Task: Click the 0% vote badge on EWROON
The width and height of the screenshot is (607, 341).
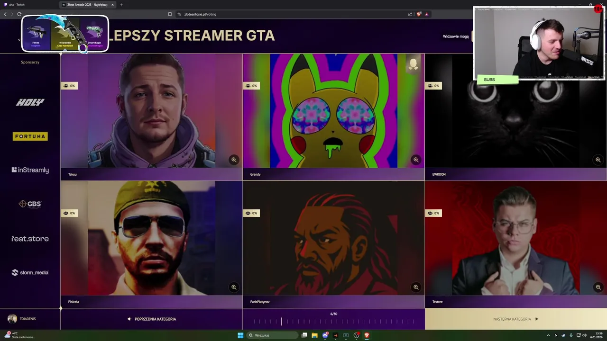Action: coord(433,86)
